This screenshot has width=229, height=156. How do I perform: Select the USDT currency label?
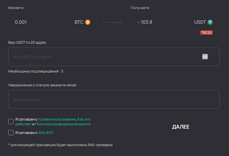[x=200, y=22]
